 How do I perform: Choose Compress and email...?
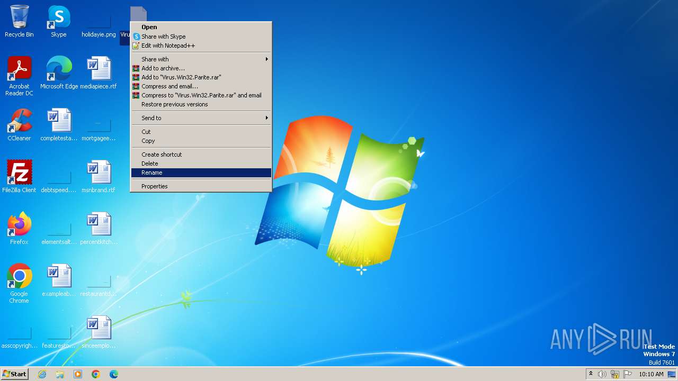tap(201, 86)
